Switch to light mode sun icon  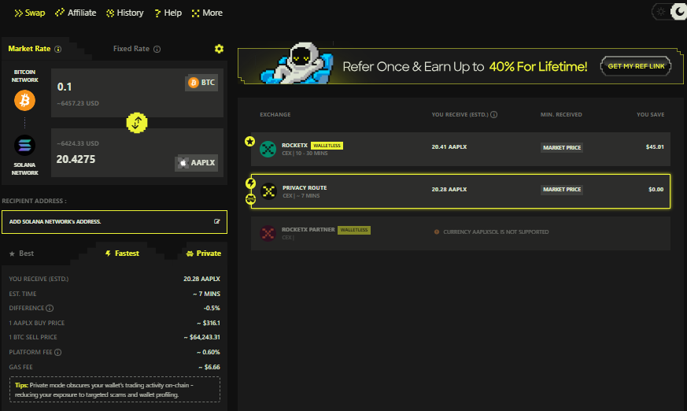coord(661,11)
